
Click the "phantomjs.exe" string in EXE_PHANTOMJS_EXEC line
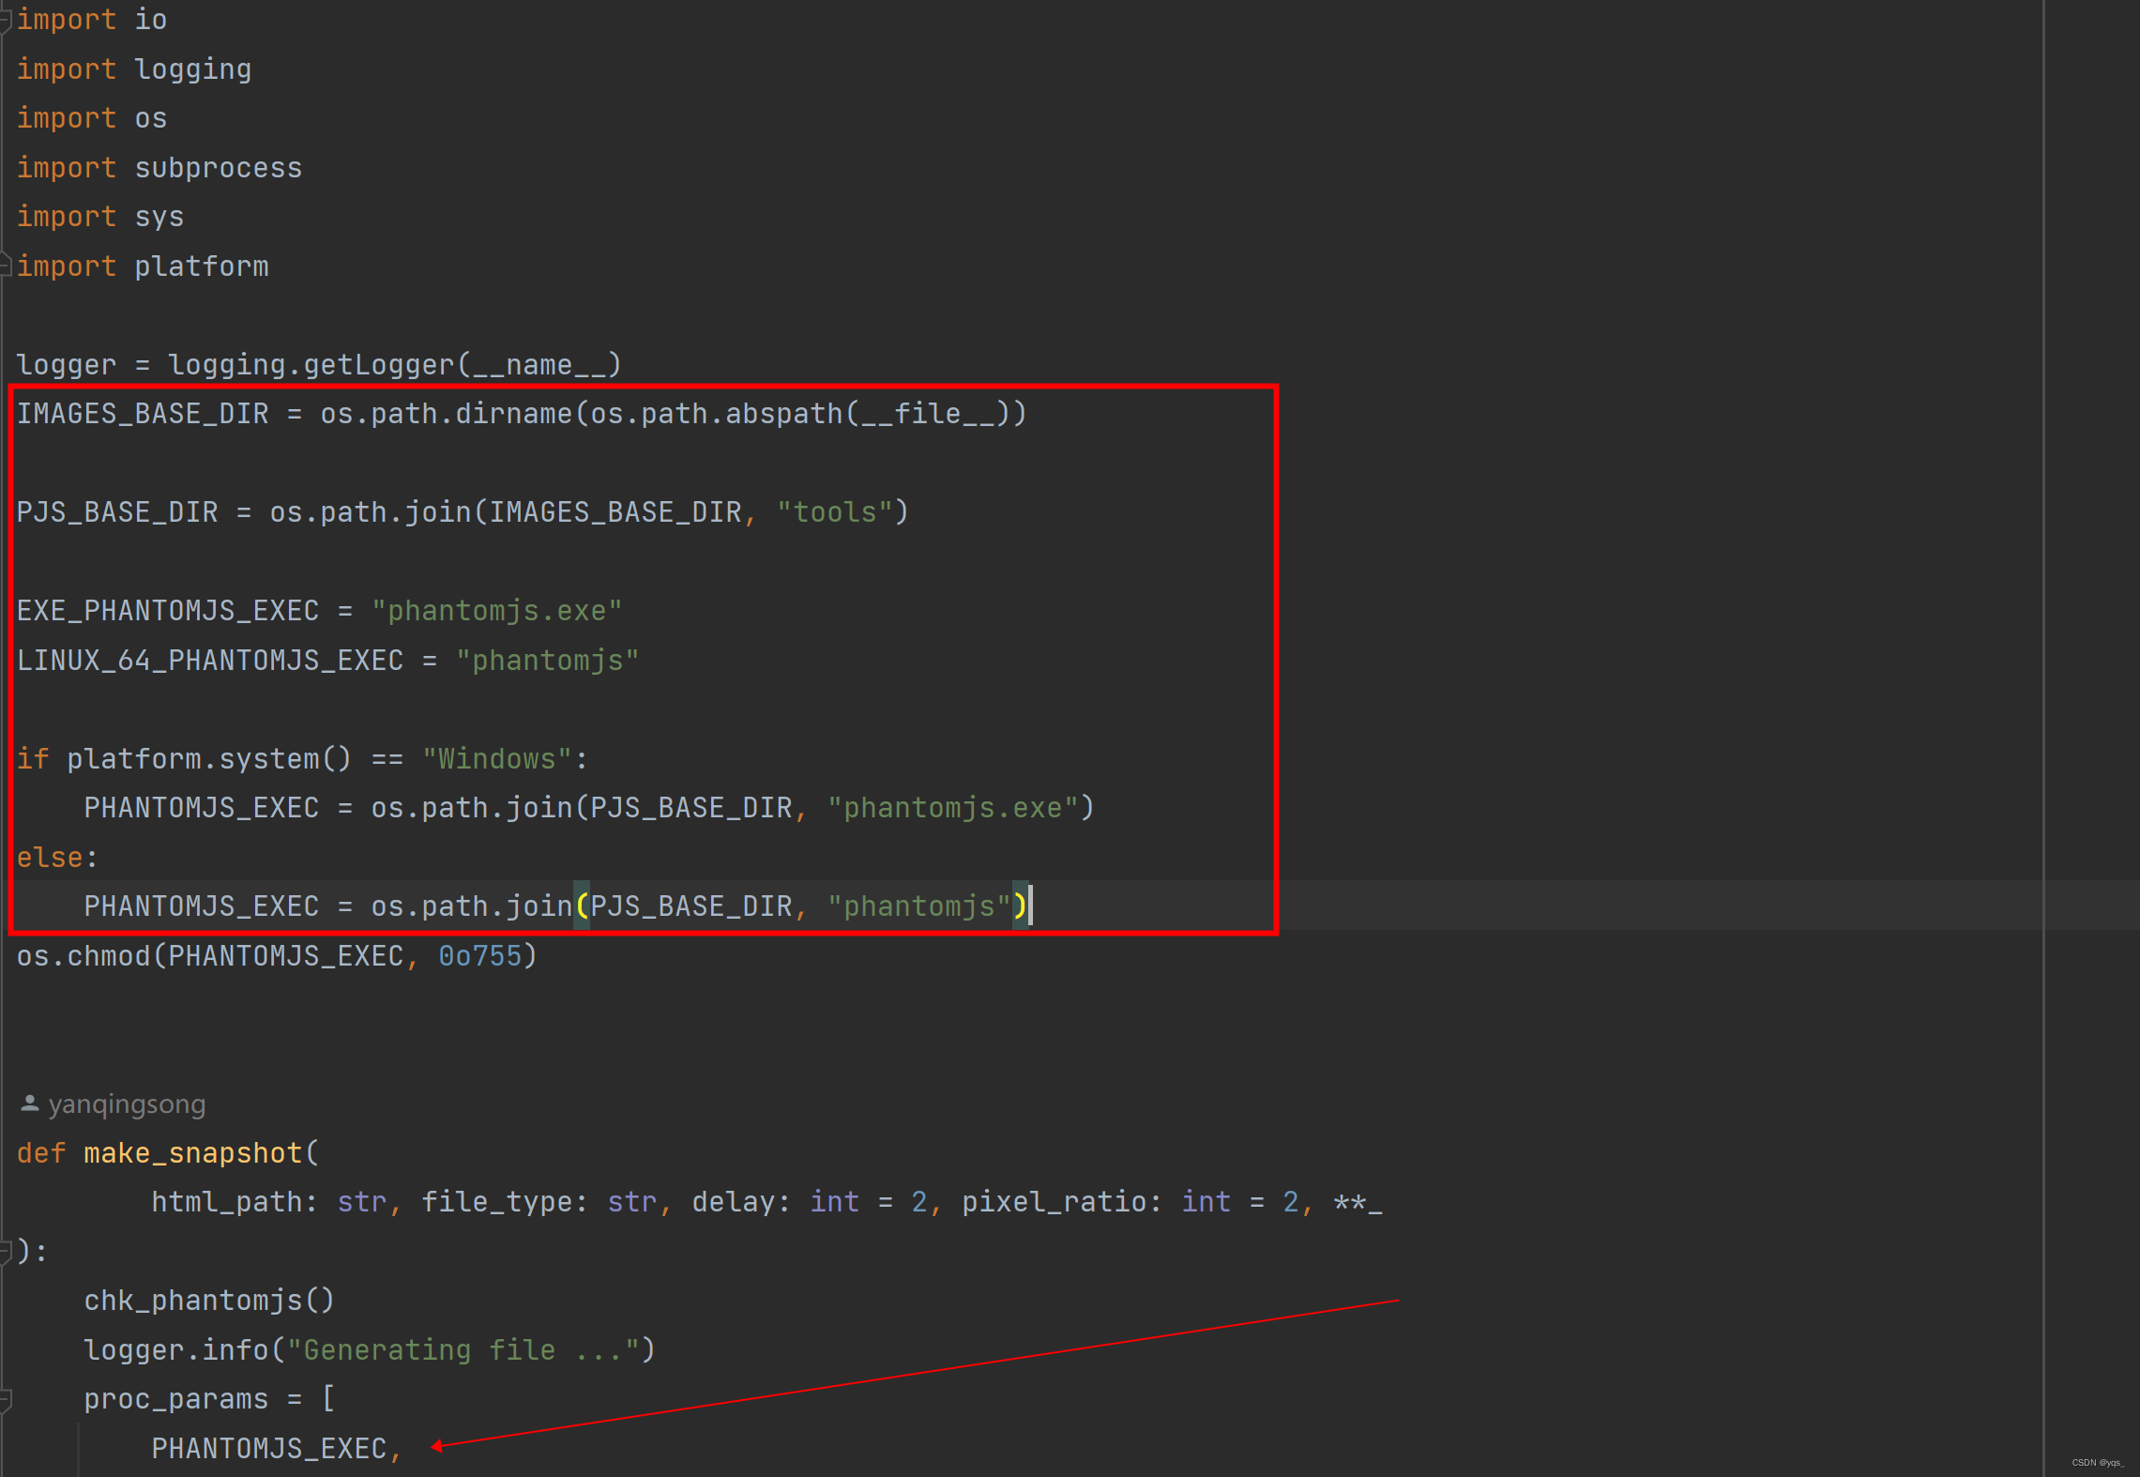(x=496, y=611)
